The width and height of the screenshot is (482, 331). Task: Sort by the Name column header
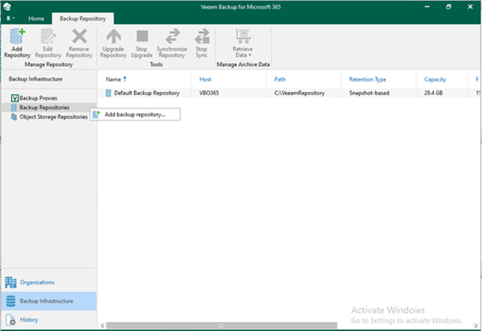coord(113,80)
